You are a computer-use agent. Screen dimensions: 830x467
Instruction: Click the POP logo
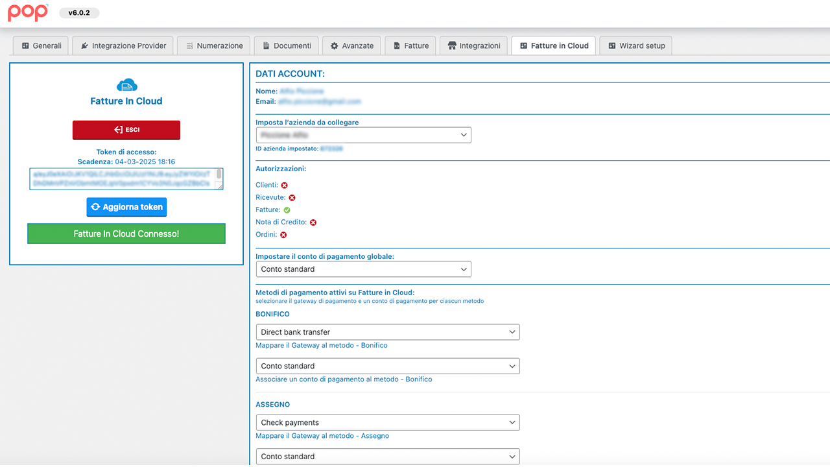tap(28, 12)
